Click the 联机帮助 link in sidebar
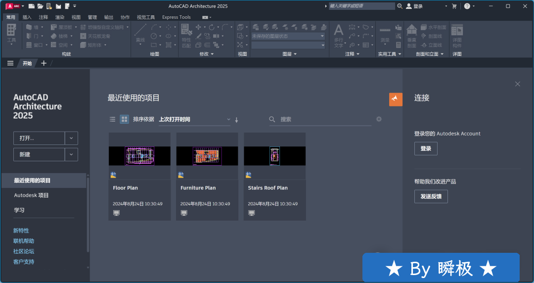 click(x=24, y=241)
